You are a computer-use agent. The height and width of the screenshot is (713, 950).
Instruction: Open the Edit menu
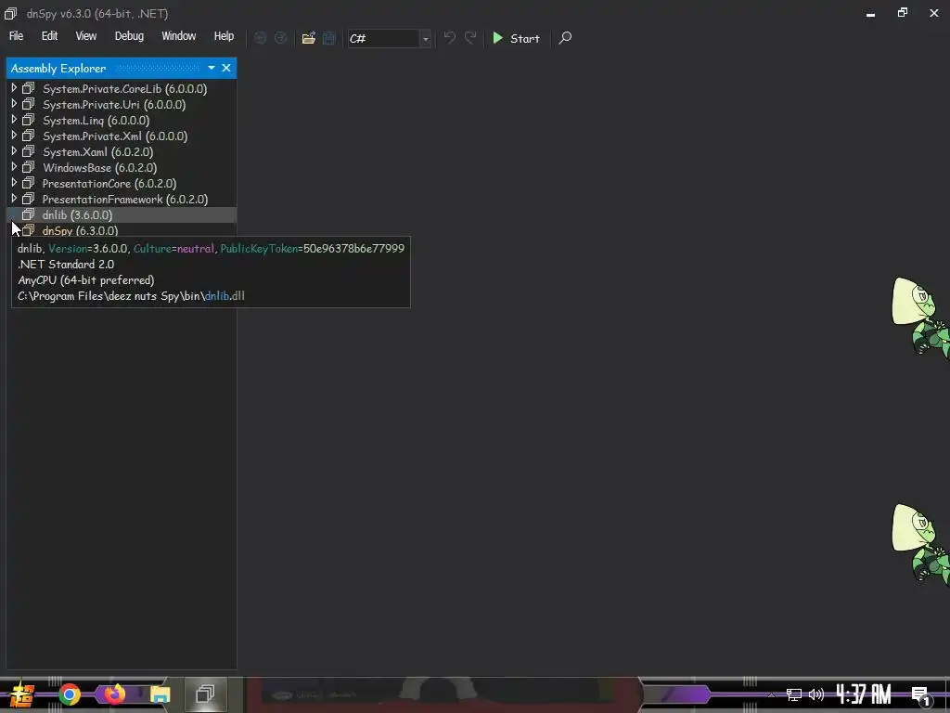pos(50,36)
